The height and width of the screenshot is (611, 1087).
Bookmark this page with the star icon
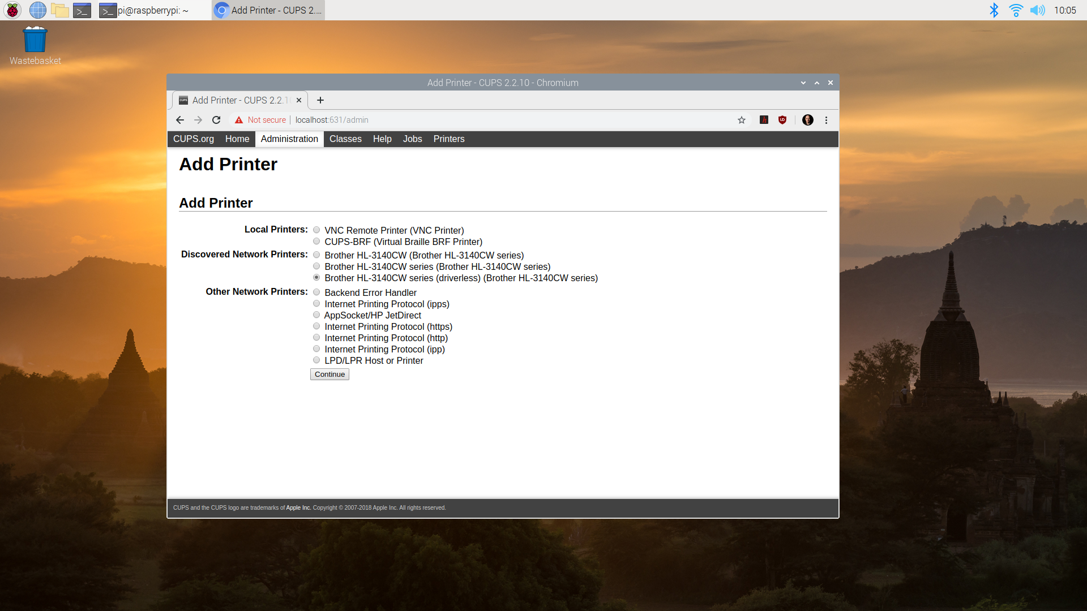coord(741,120)
